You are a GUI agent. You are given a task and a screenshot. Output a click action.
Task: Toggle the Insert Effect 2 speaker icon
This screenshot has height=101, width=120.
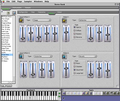pos(21,56)
